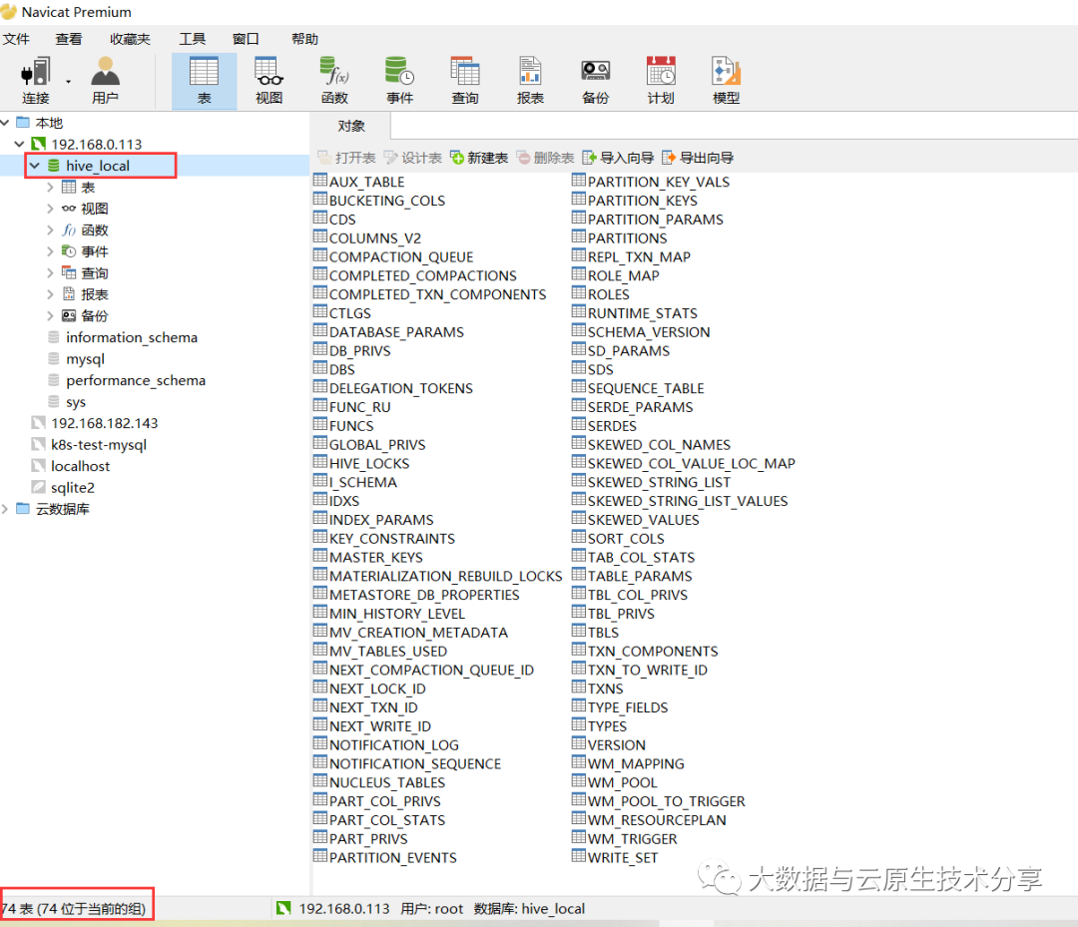The width and height of the screenshot is (1078, 927).
Task: Click the 本地 folder icon
Action: pos(23,123)
